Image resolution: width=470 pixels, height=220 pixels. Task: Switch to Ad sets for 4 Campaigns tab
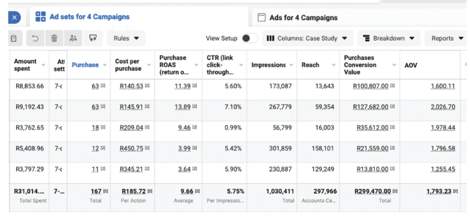[x=89, y=17]
